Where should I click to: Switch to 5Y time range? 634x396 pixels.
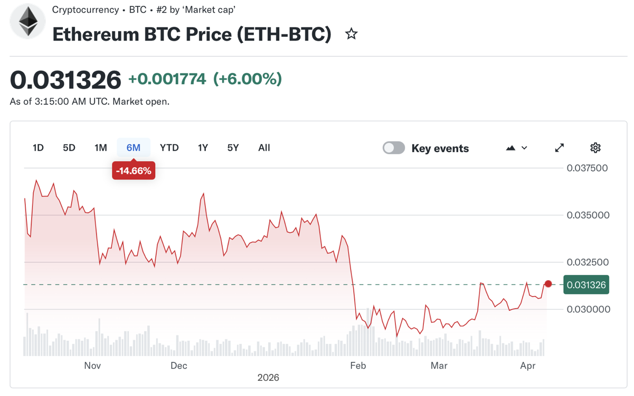click(x=233, y=148)
